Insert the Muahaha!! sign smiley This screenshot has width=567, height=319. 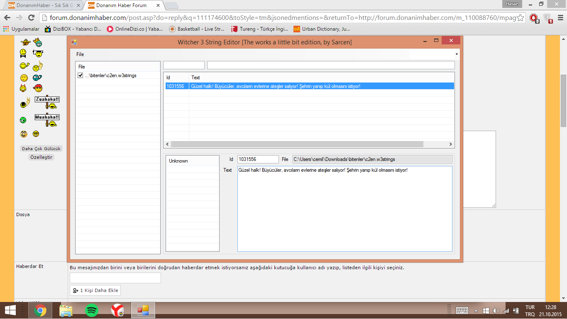click(x=47, y=120)
